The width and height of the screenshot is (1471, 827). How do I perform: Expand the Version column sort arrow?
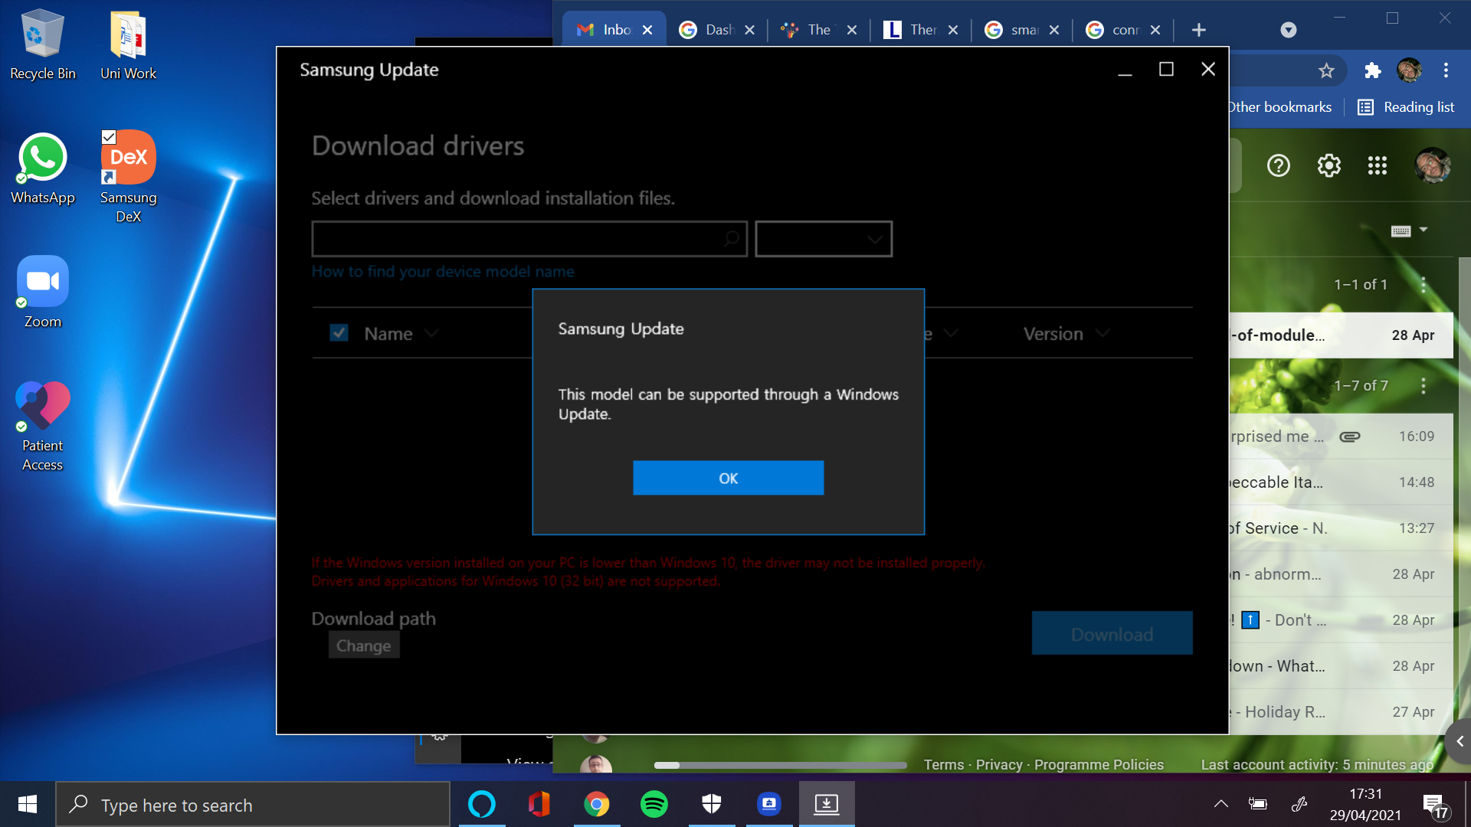1103,333
